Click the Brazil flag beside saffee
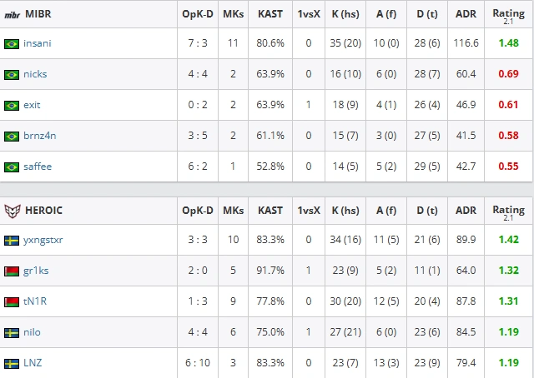534x378 pixels. [x=12, y=167]
